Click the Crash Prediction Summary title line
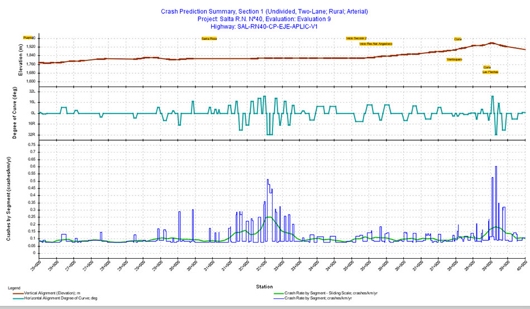The width and height of the screenshot is (530, 309). (264, 11)
